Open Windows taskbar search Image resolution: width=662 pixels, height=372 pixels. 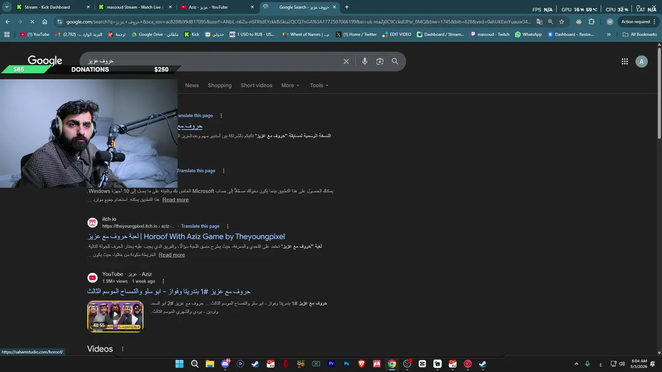click(194, 364)
